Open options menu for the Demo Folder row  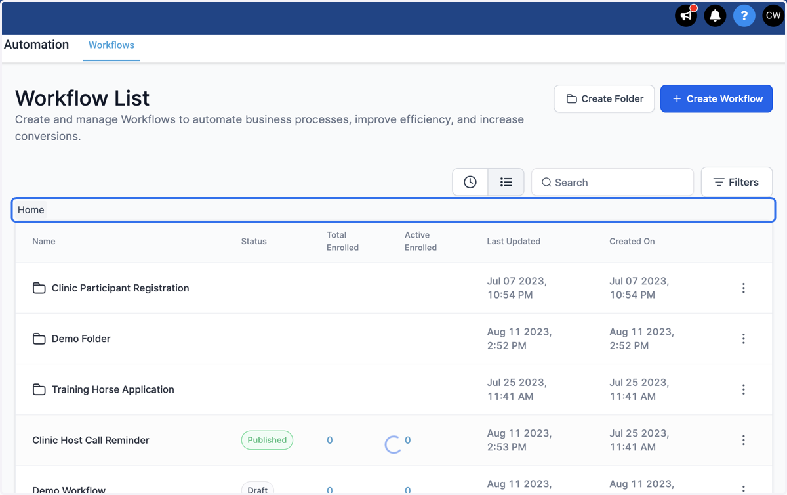(743, 339)
